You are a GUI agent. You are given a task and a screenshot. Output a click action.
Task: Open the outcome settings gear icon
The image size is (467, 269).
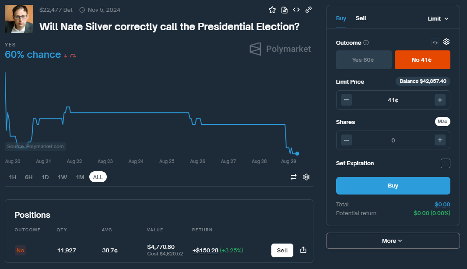[x=446, y=42]
